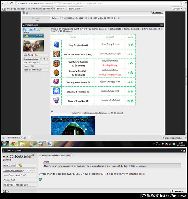Click the Thanks button under IceBlader's post
188x199 pixels.
pos(178,191)
